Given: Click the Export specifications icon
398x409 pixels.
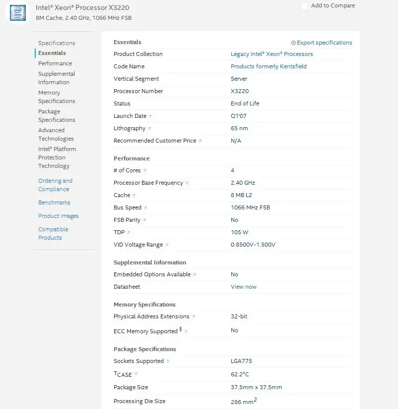Looking at the screenshot, I should (x=293, y=43).
